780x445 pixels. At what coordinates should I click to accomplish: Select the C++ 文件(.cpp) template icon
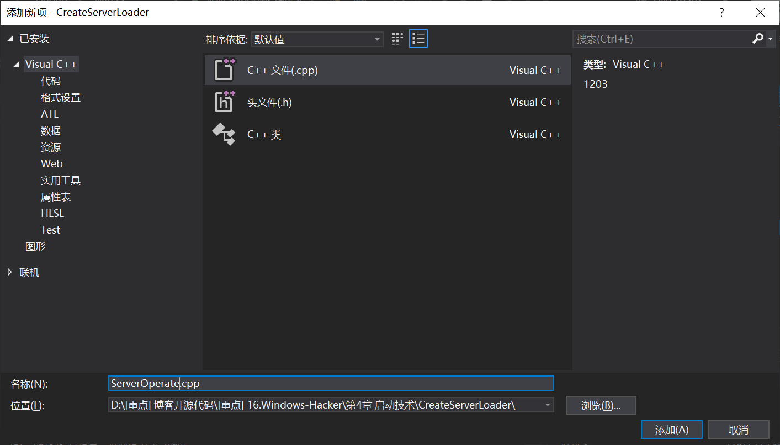[x=224, y=70]
